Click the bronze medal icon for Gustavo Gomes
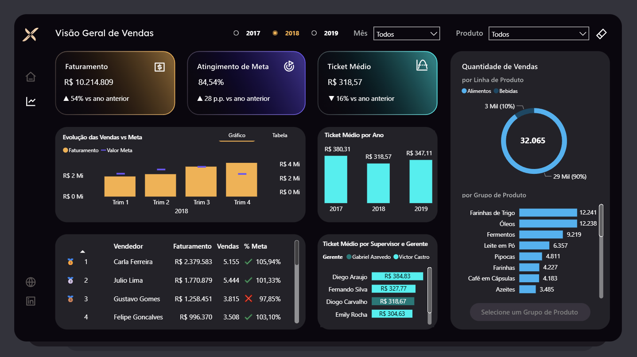Image resolution: width=637 pixels, height=357 pixels. [x=70, y=299]
